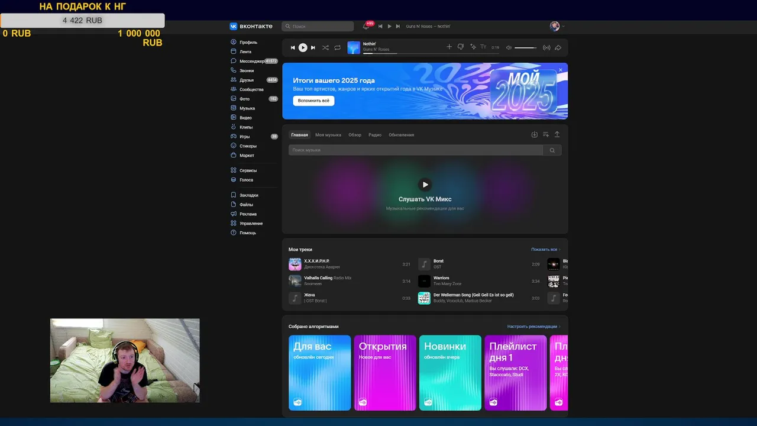Open the Новинки playlist card

450,373
